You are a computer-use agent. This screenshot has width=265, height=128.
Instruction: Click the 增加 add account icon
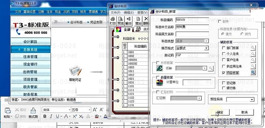click(x=138, y=21)
